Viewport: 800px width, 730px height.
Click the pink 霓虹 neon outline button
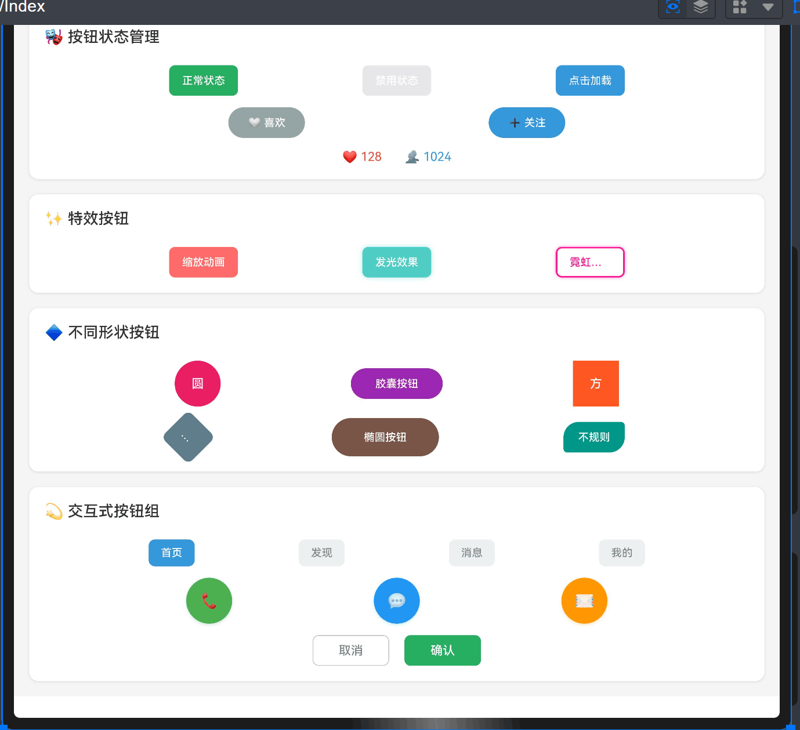point(590,262)
